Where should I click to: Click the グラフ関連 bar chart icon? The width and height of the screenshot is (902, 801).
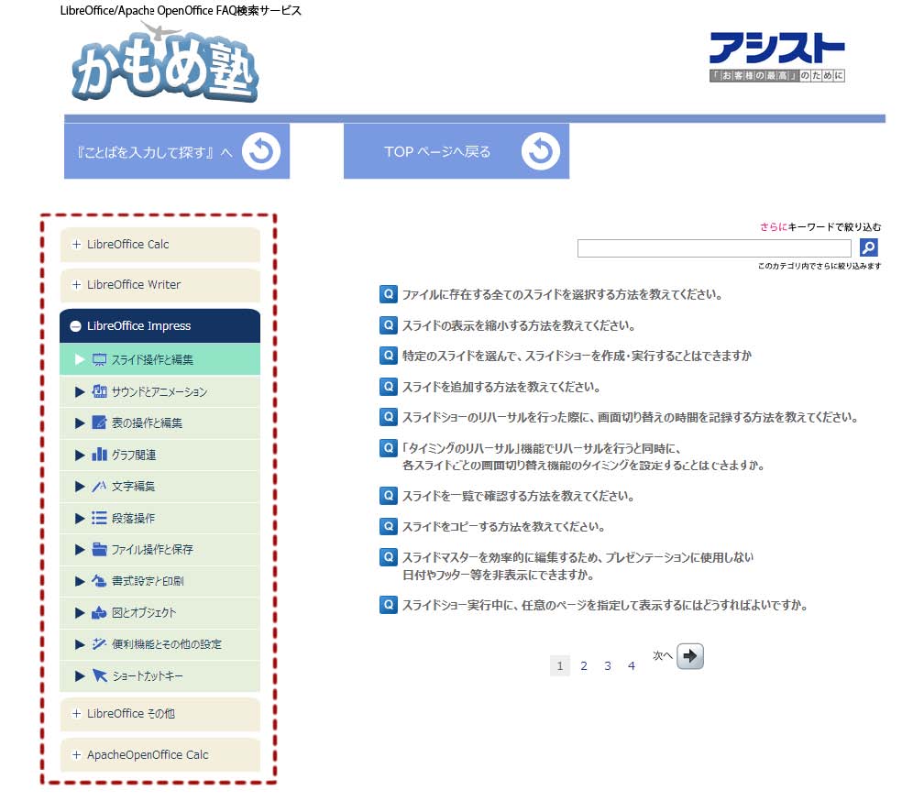coord(99,455)
